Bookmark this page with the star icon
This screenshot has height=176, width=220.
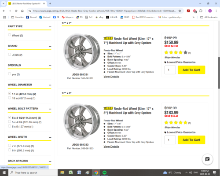point(180,11)
